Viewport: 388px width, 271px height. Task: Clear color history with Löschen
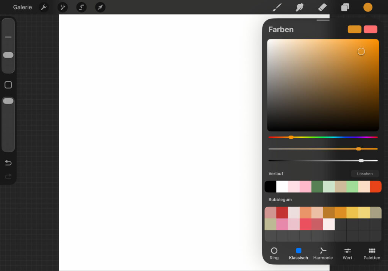pos(365,174)
